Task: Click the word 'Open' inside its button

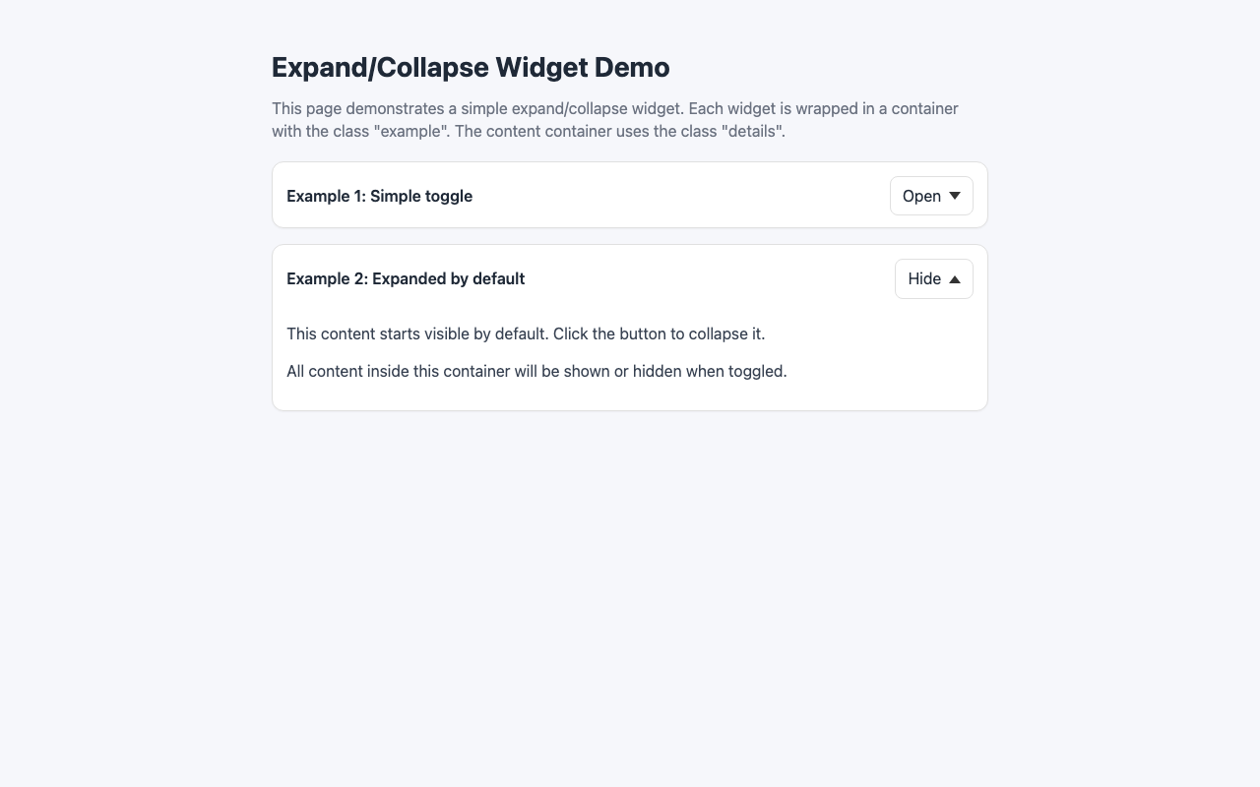Action: tap(919, 196)
